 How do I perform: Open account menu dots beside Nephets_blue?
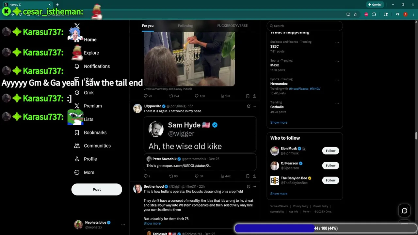(x=123, y=225)
